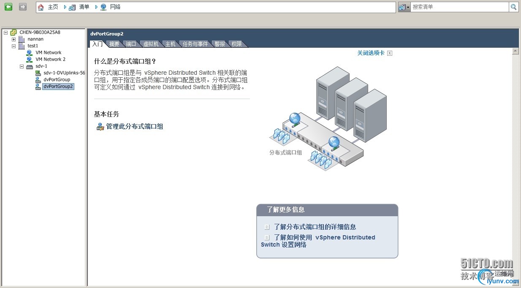Collapse the test1 datacenter node
Image resolution: width=521 pixels, height=288 pixels.
pos(14,46)
